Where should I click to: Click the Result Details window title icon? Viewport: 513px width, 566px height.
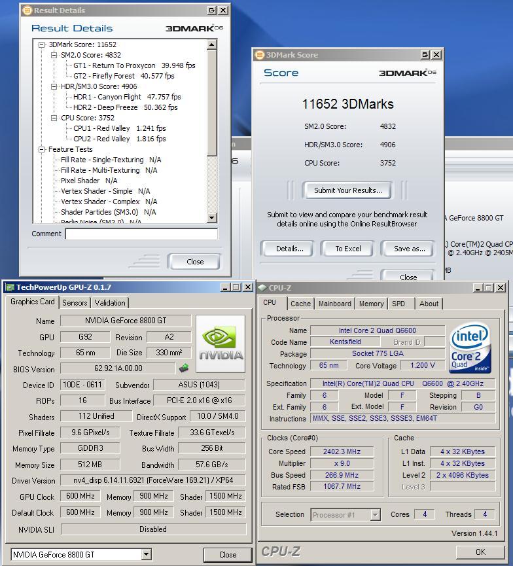click(27, 10)
